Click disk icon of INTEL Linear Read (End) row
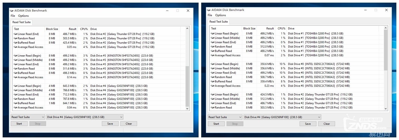The image size is (399, 140). [x=213, y=73]
